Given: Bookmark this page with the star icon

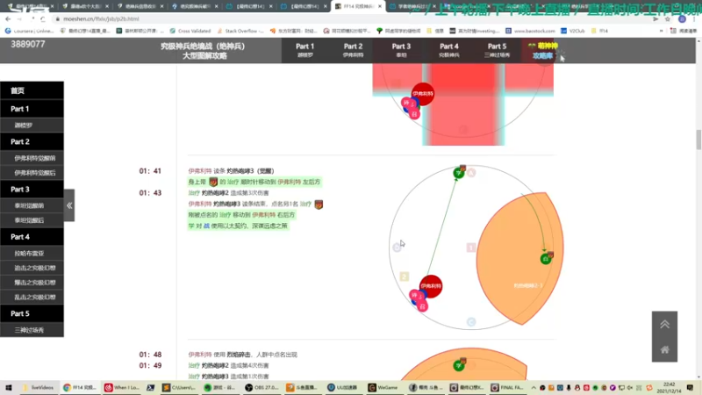Looking at the screenshot, I should point(668,18).
